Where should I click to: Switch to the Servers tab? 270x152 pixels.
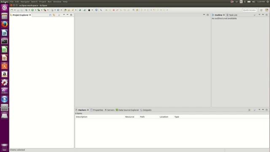(x=110, y=110)
